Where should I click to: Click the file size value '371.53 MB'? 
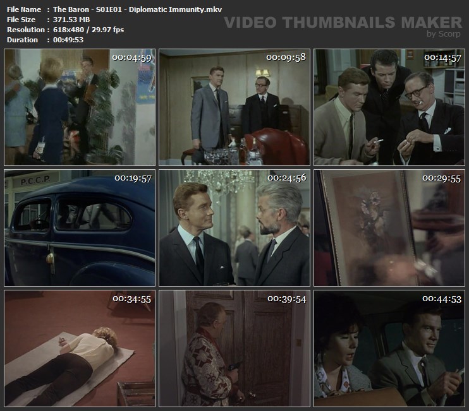pyautogui.click(x=71, y=20)
